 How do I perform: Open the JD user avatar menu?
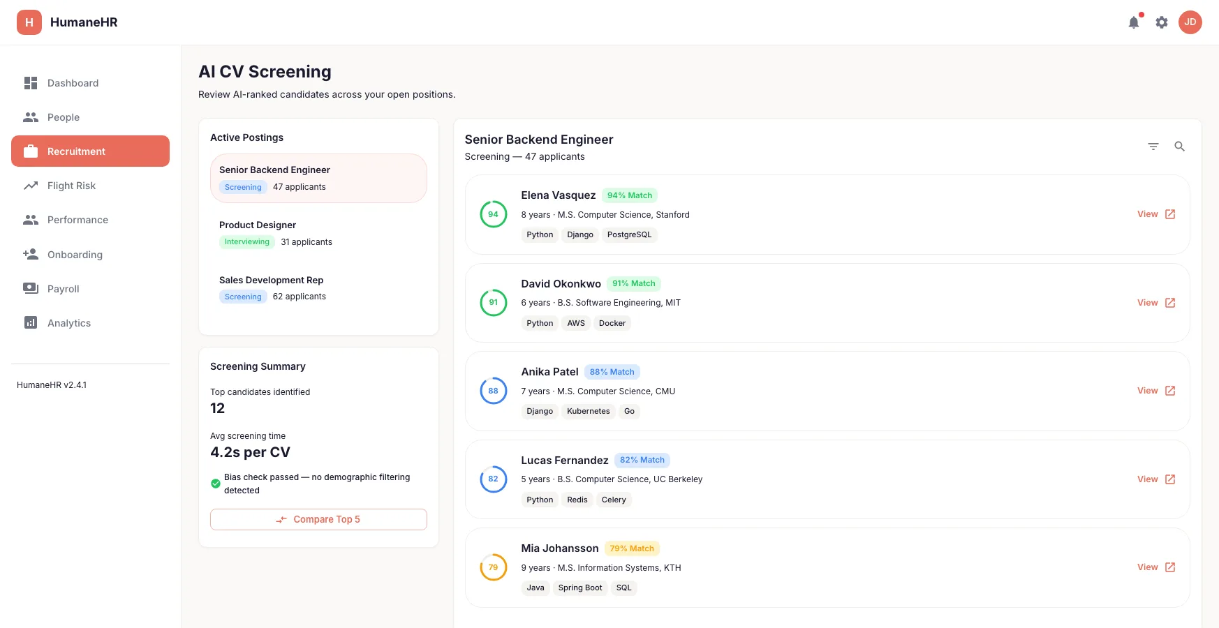click(x=1190, y=22)
